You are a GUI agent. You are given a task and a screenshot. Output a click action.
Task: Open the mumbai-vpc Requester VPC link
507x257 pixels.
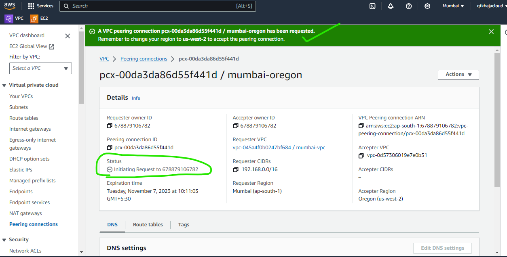[279, 148]
